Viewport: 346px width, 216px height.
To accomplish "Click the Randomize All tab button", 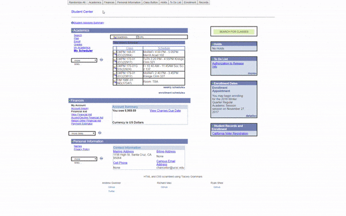I will [77, 2].
